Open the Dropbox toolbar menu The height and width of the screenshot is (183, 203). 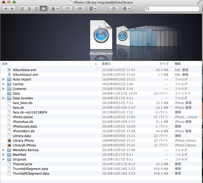tap(92, 9)
